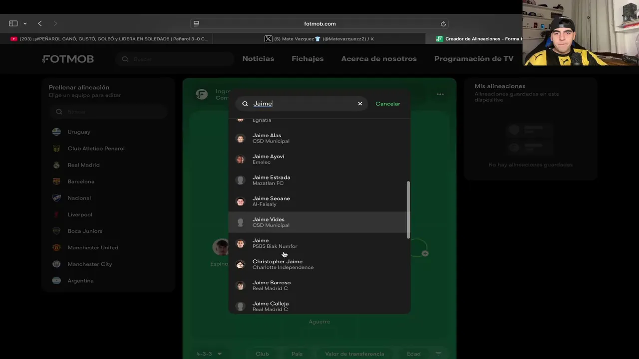Choose the Club Atletico Penarol crest
This screenshot has width=639, height=359.
point(57,149)
